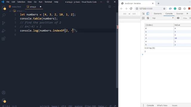191x107 pixels.
Task: Click the blue feather browser extension icon
Action: 170,9
